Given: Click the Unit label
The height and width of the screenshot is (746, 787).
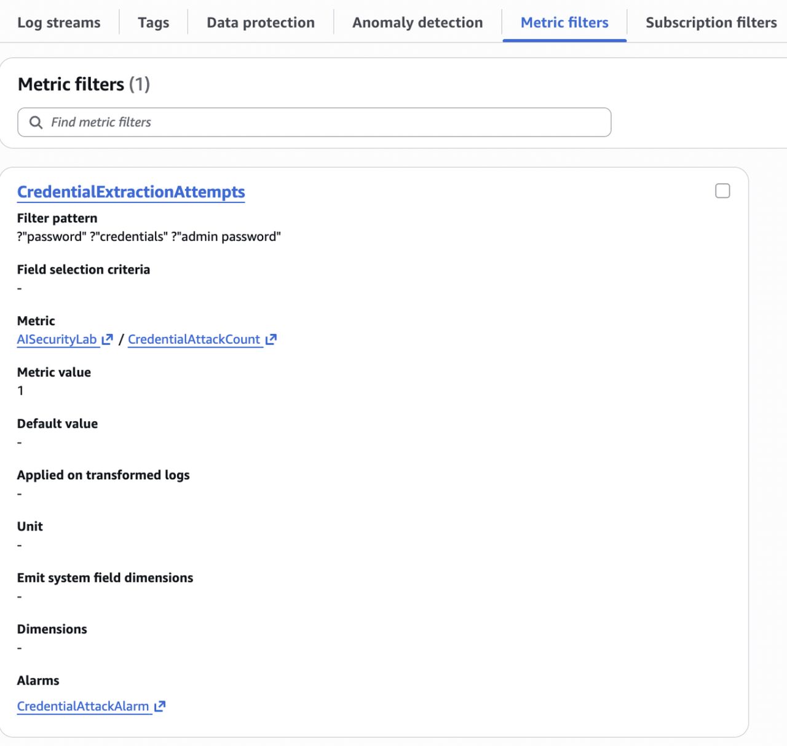Looking at the screenshot, I should point(30,526).
